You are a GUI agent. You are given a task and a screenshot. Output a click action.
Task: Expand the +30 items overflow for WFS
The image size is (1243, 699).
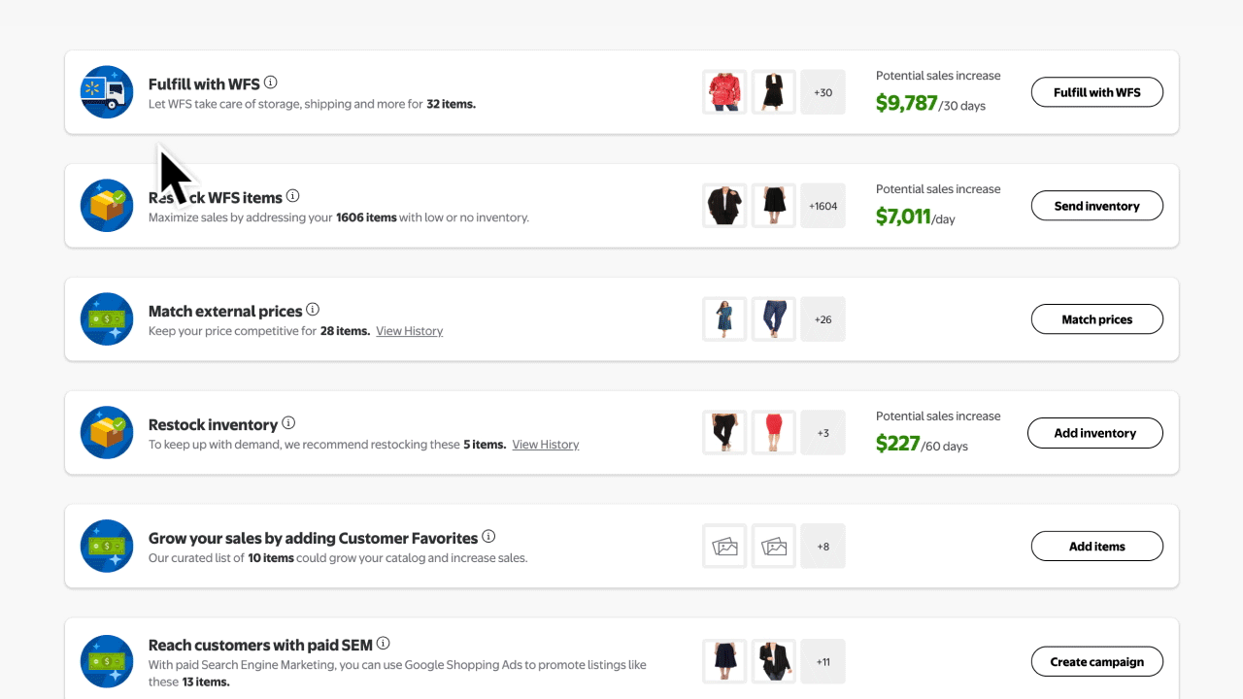point(823,91)
